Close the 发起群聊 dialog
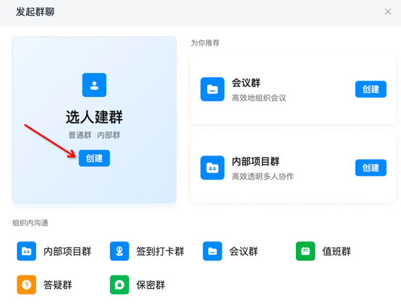Screen dimensions: 401x305 coord(388,12)
